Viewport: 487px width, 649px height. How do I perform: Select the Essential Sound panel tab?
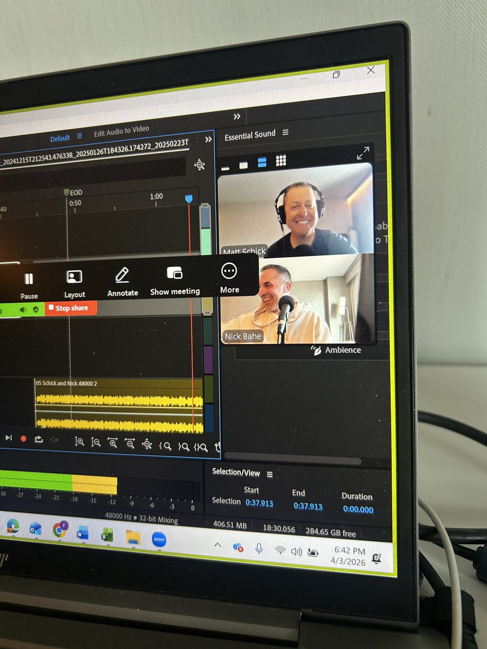tap(250, 135)
